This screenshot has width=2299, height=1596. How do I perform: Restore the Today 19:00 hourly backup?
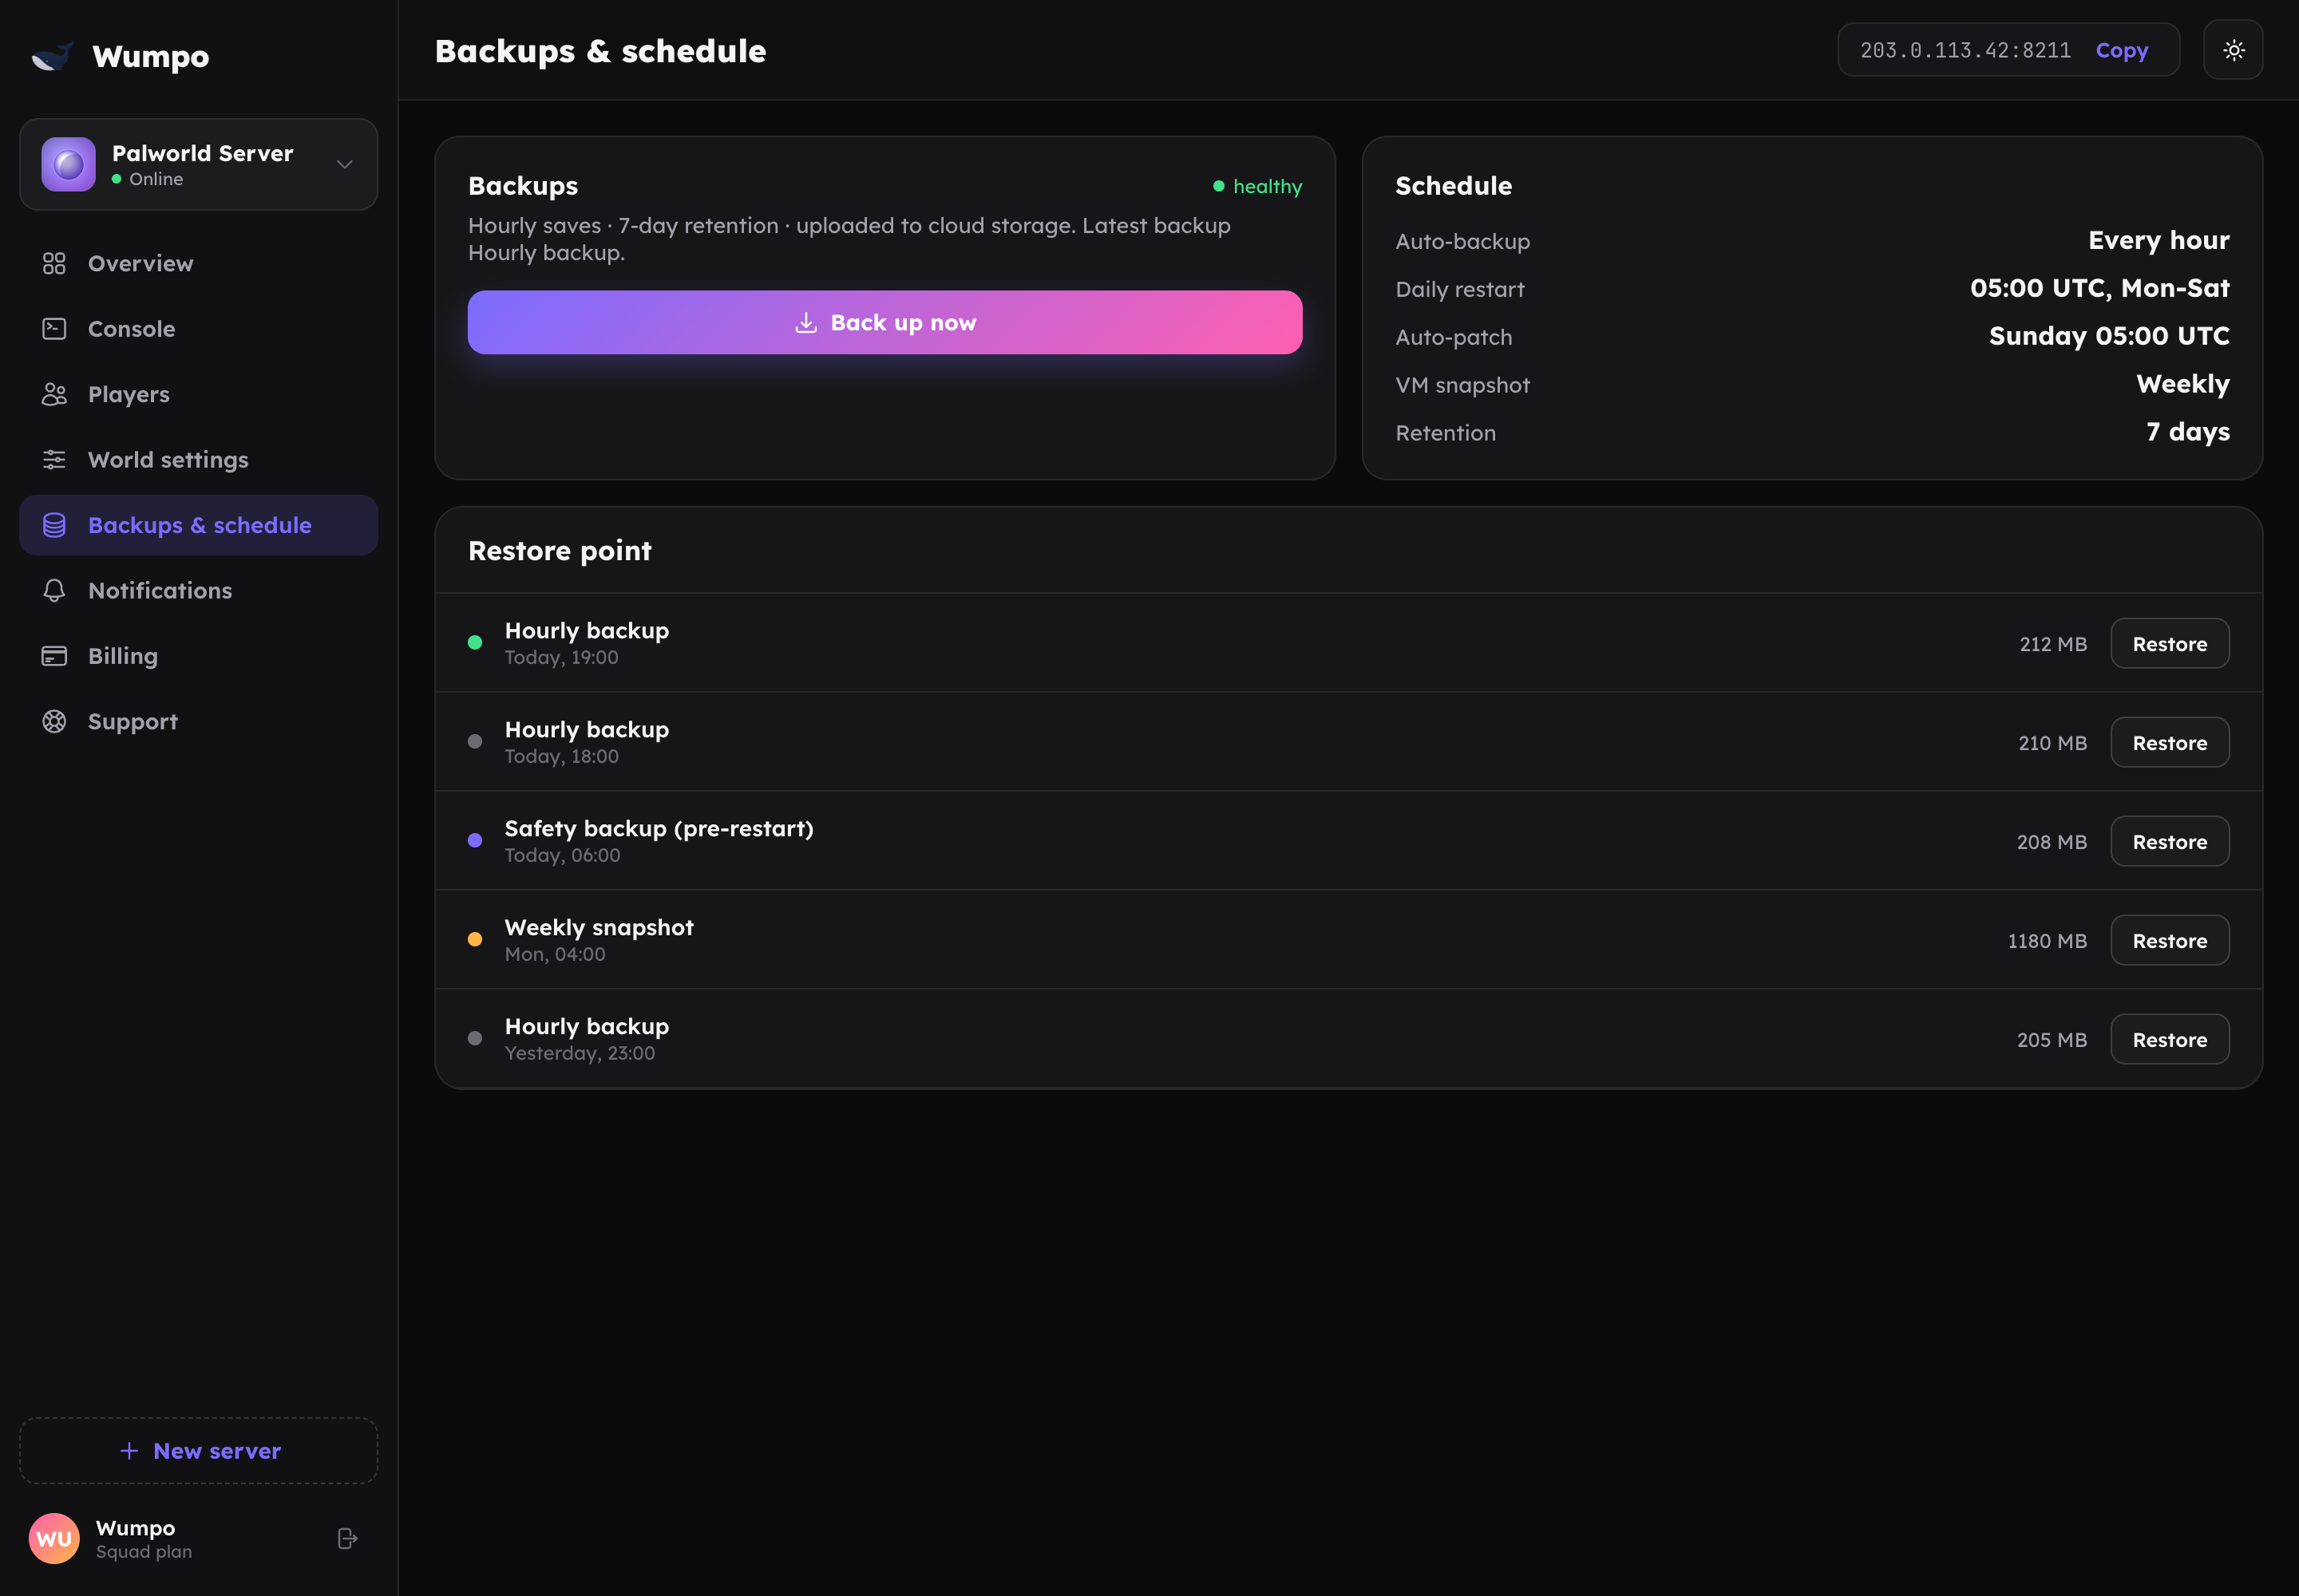pyautogui.click(x=2169, y=644)
